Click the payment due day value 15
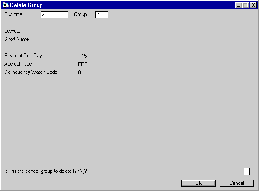This screenshot has width=259, height=191. (x=84, y=56)
